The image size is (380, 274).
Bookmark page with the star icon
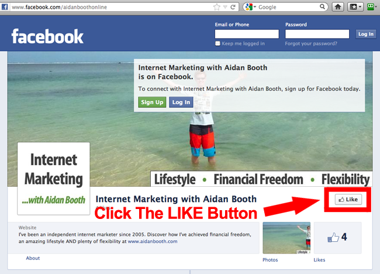(217, 7)
